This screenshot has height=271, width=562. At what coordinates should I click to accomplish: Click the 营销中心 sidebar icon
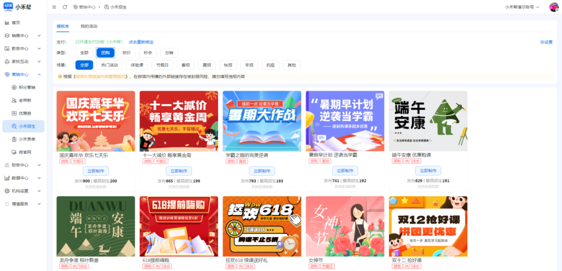(x=7, y=74)
